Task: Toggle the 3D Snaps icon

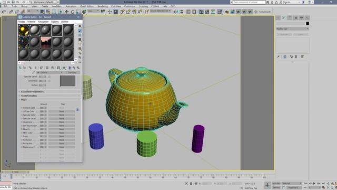Action: pos(122,12)
